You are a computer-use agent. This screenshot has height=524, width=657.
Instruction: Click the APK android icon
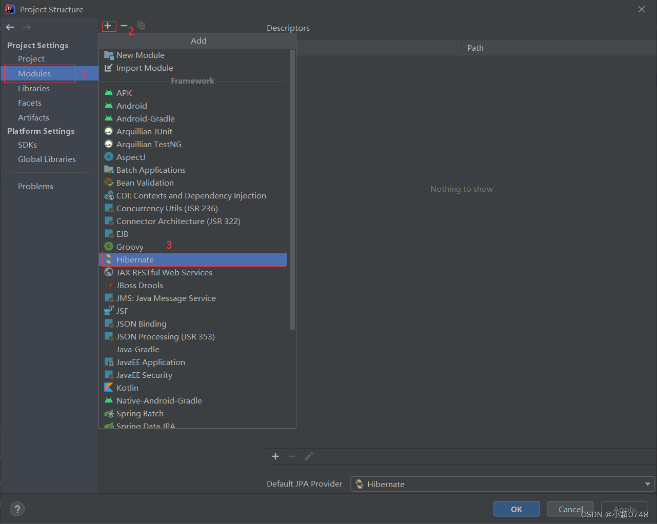(109, 93)
